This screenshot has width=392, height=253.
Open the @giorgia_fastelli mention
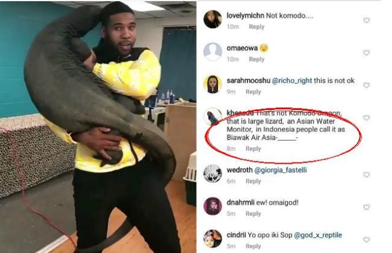[281, 170]
